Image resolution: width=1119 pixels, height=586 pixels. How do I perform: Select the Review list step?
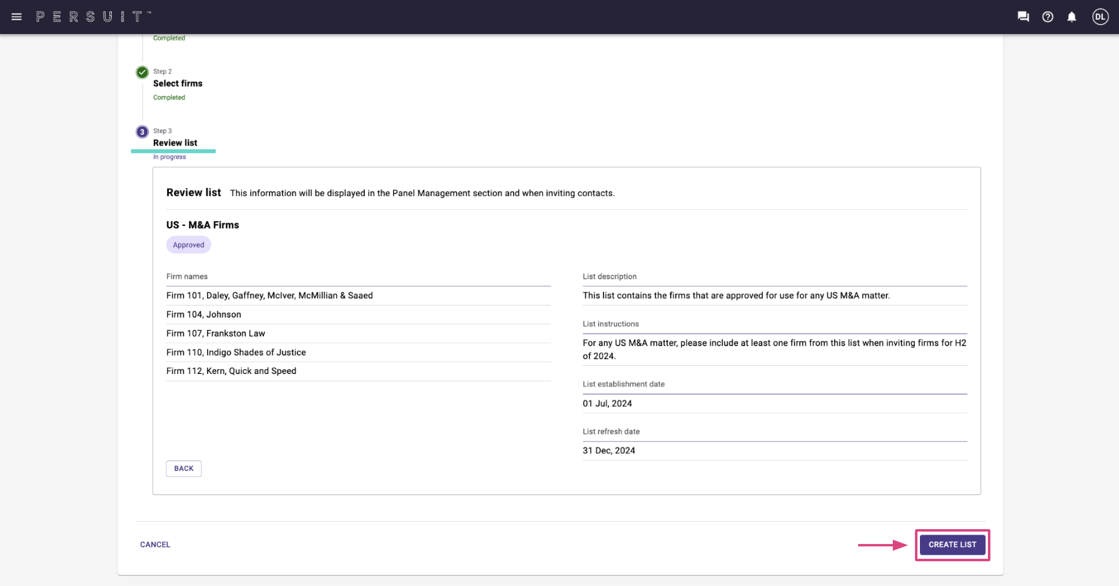point(175,143)
